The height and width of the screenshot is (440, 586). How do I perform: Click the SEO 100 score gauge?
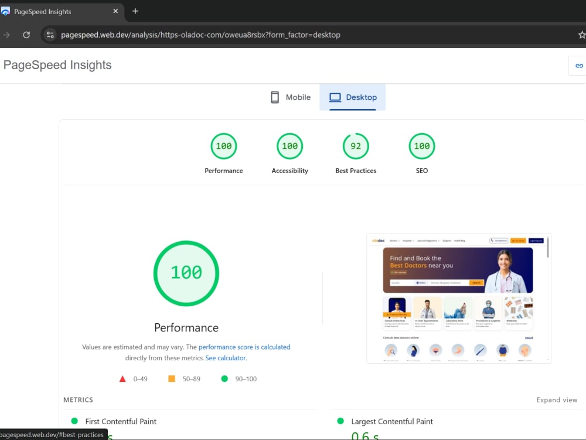click(422, 146)
